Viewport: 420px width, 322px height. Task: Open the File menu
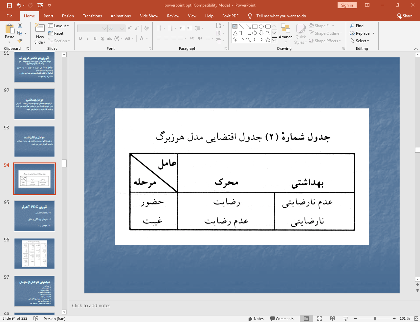click(10, 16)
